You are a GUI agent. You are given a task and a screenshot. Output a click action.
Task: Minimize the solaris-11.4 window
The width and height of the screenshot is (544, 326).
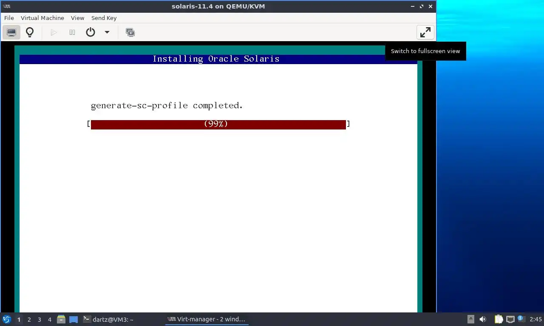tap(413, 6)
